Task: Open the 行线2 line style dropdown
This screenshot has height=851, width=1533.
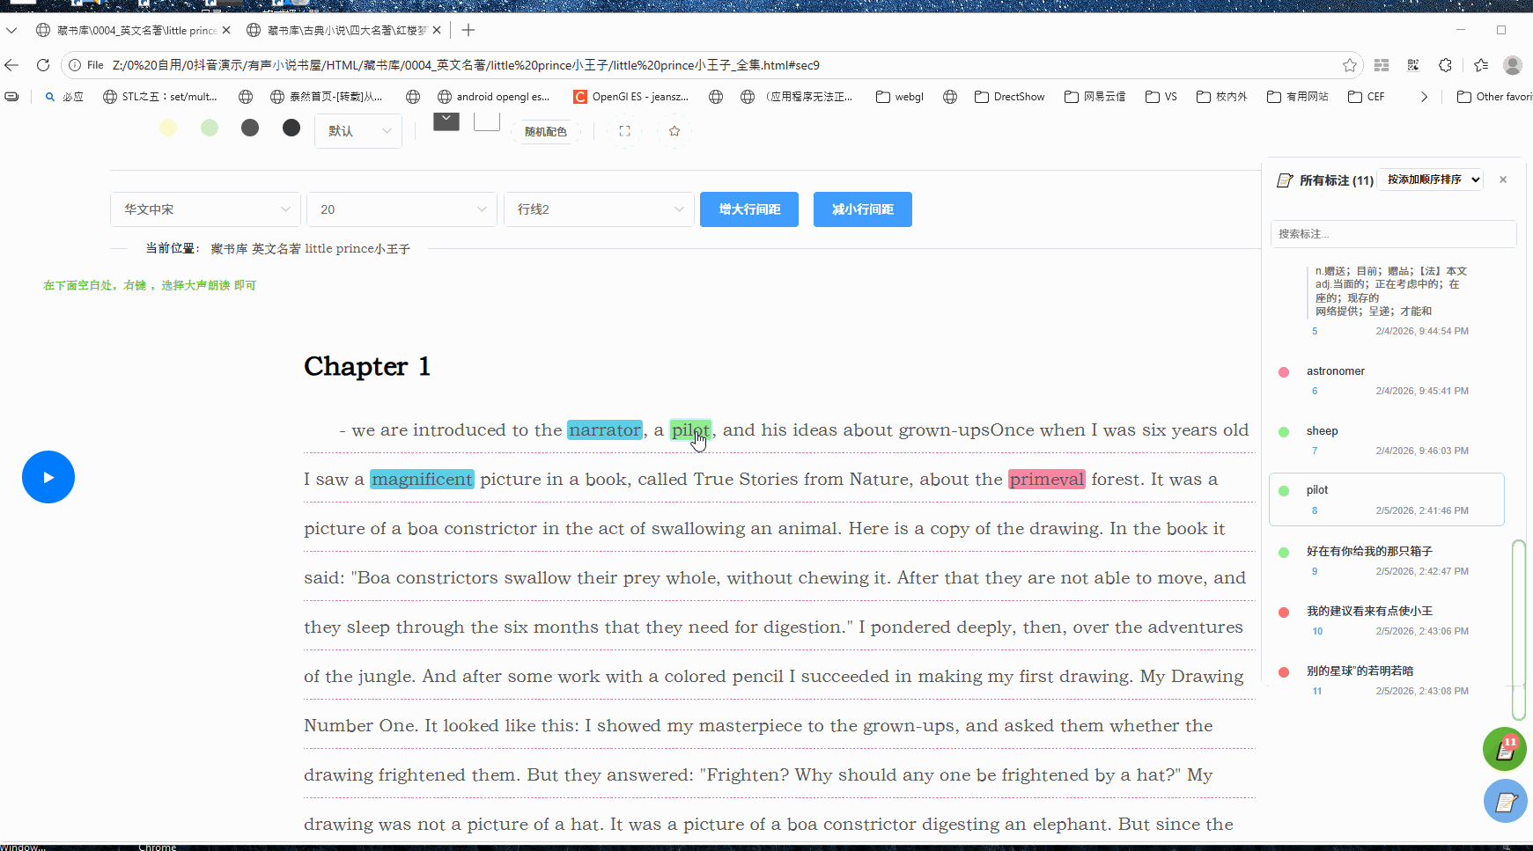Action: click(x=600, y=209)
